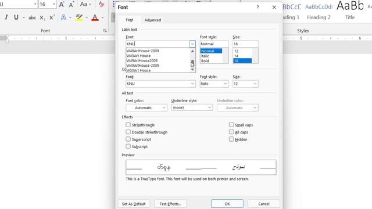The height and width of the screenshot is (209, 372).
Task: Open Font dialog launcher in ribbon
Action: click(105, 31)
